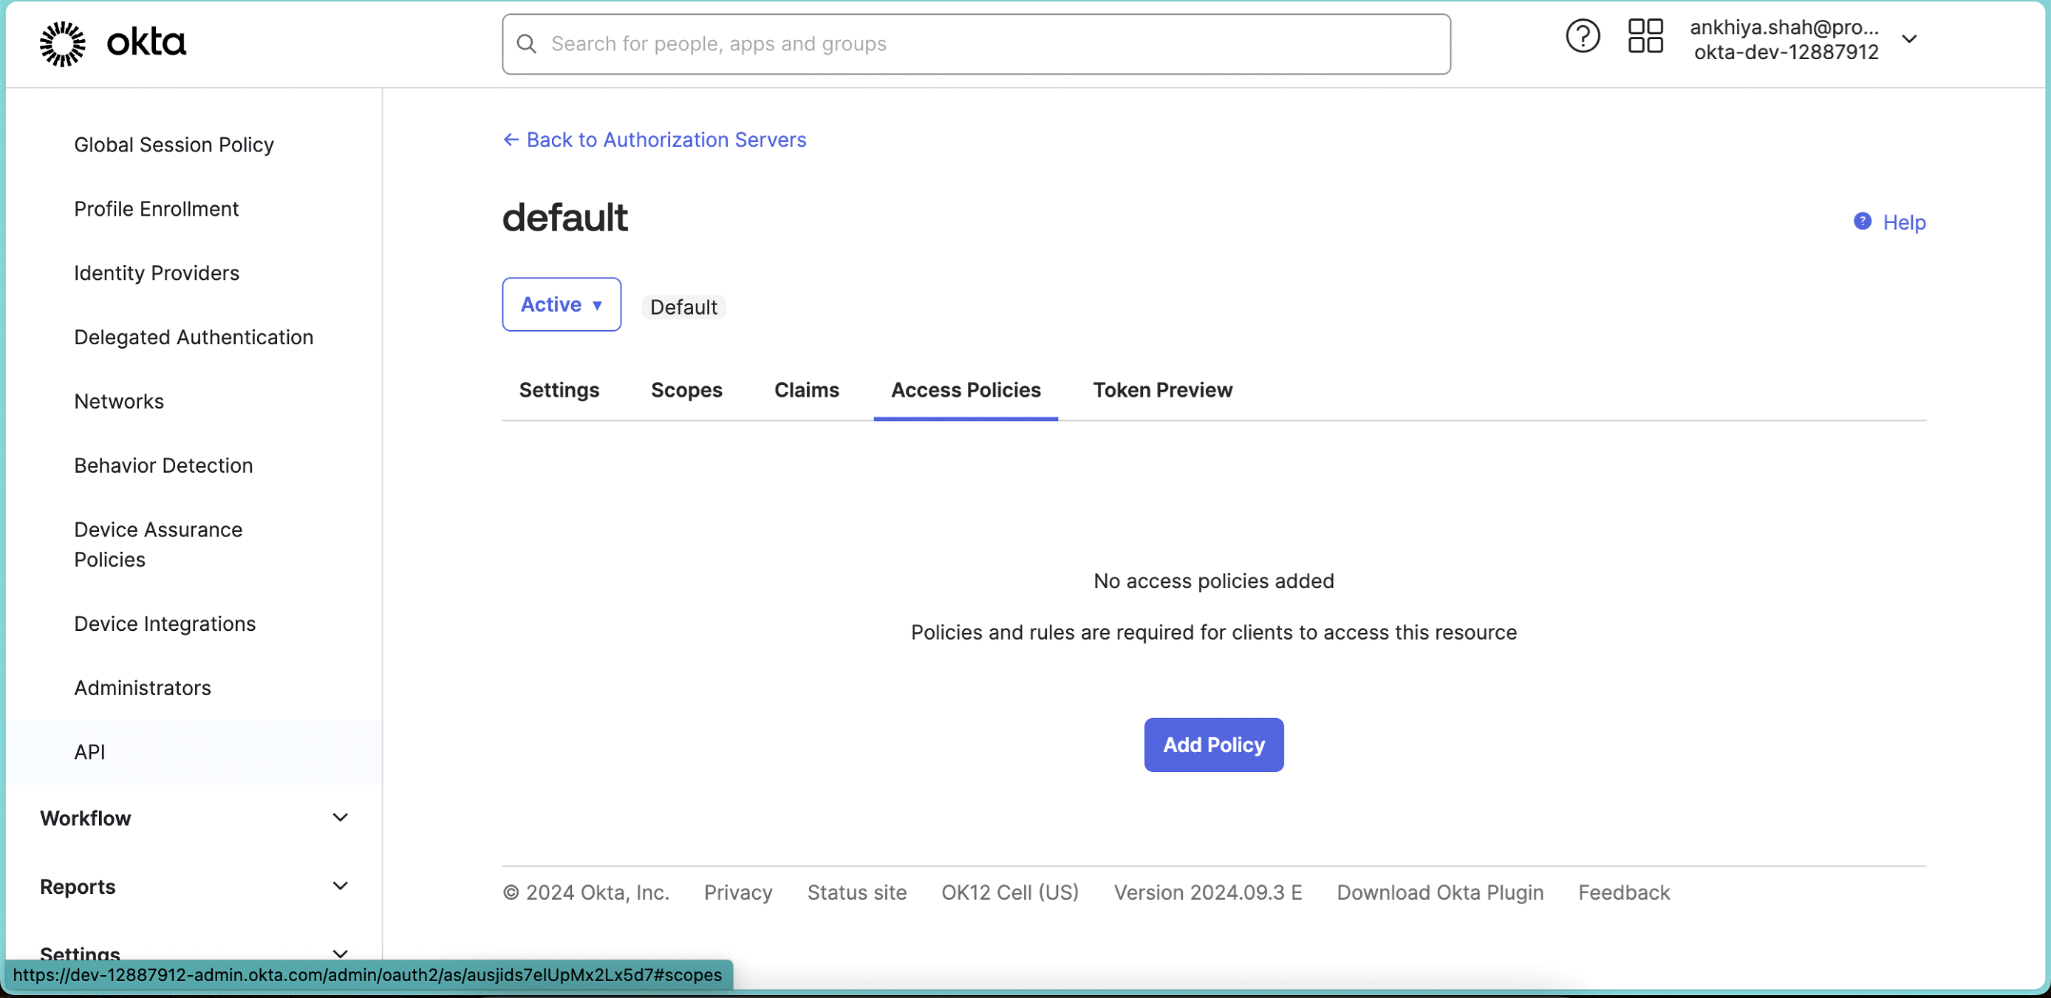This screenshot has width=2051, height=998.
Task: Expand the Settings section in sidebar
Action: point(340,953)
